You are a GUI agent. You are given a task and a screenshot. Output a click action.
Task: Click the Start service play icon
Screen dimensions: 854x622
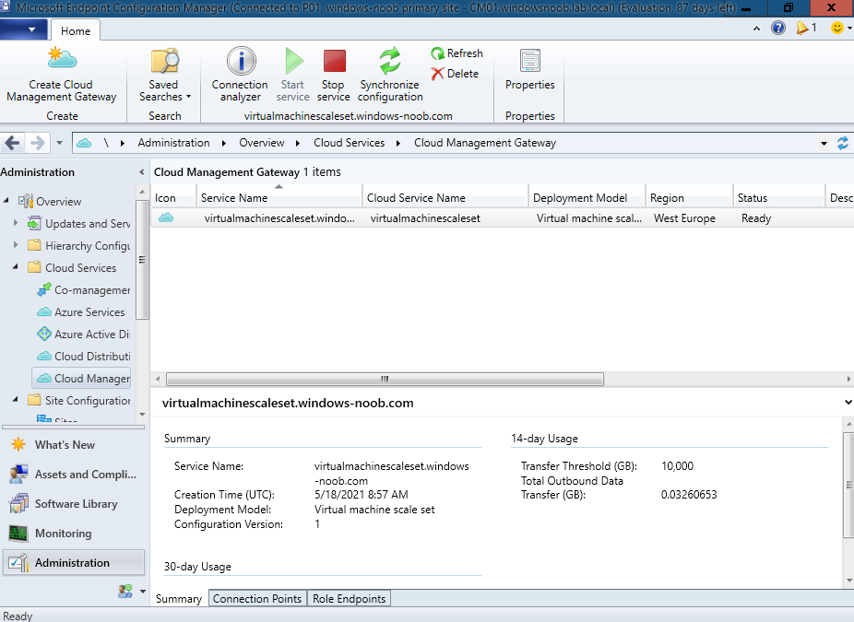[x=294, y=61]
